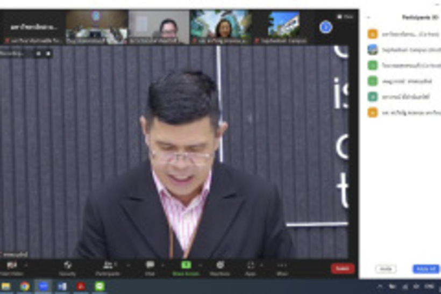Viewport: 441px width, 294px height.
Task: Open Chrome from the Windows taskbar
Action: click(x=25, y=286)
